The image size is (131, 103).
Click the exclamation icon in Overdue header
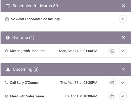pyautogui.click(x=8, y=38)
